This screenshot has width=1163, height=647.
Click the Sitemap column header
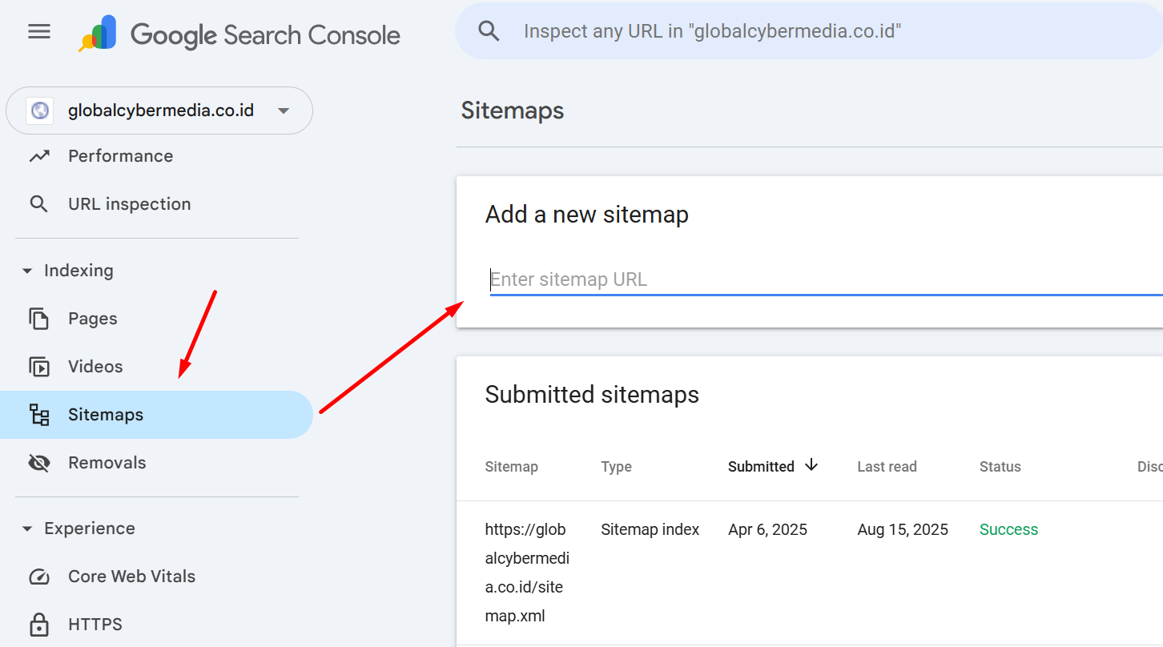pos(511,467)
